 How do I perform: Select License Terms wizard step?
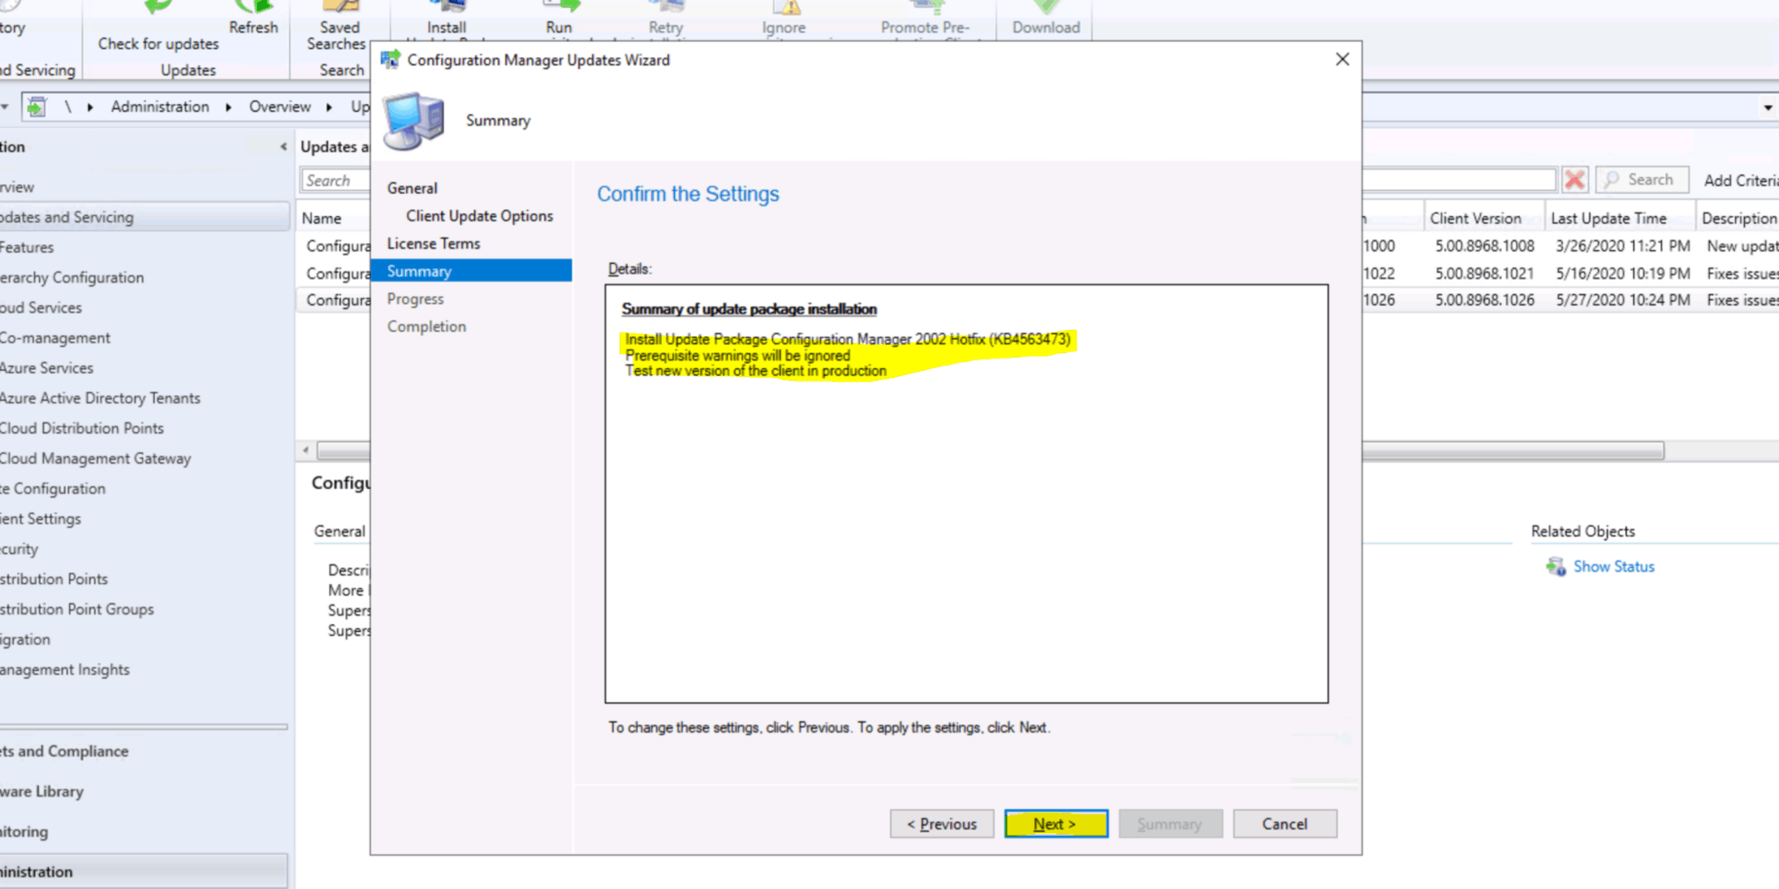[x=433, y=244]
